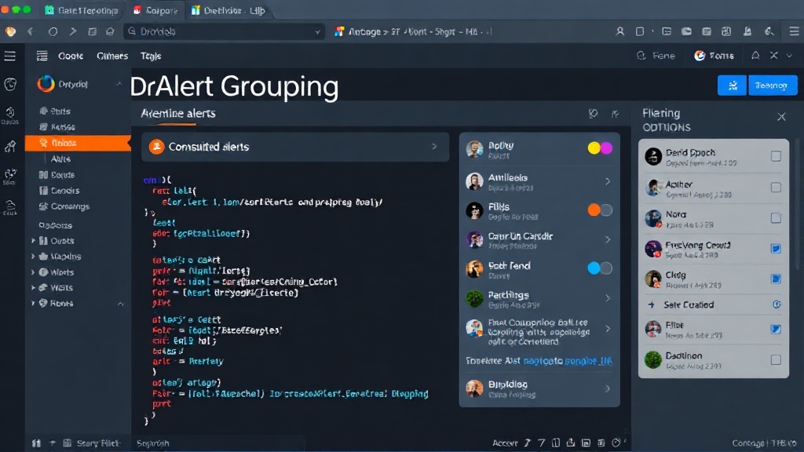Viewport: 804px width, 452px height.
Task: Click the browser reload icon
Action: click(53, 31)
